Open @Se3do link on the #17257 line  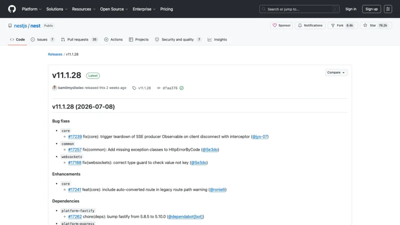pos(210,150)
